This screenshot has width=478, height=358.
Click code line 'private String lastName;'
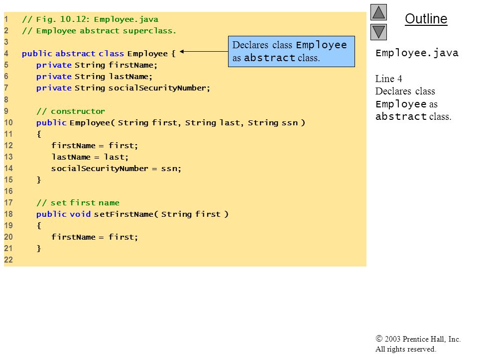tap(94, 77)
